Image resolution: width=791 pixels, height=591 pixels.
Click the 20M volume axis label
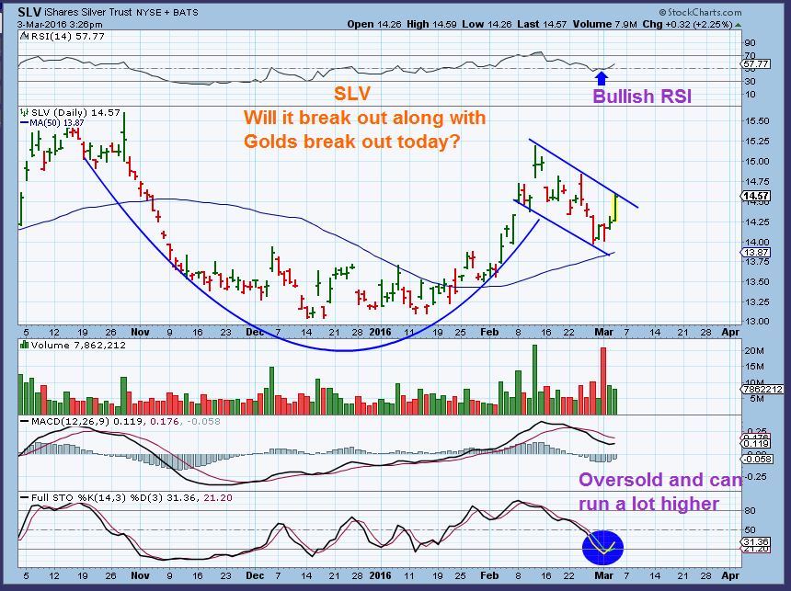tap(756, 350)
